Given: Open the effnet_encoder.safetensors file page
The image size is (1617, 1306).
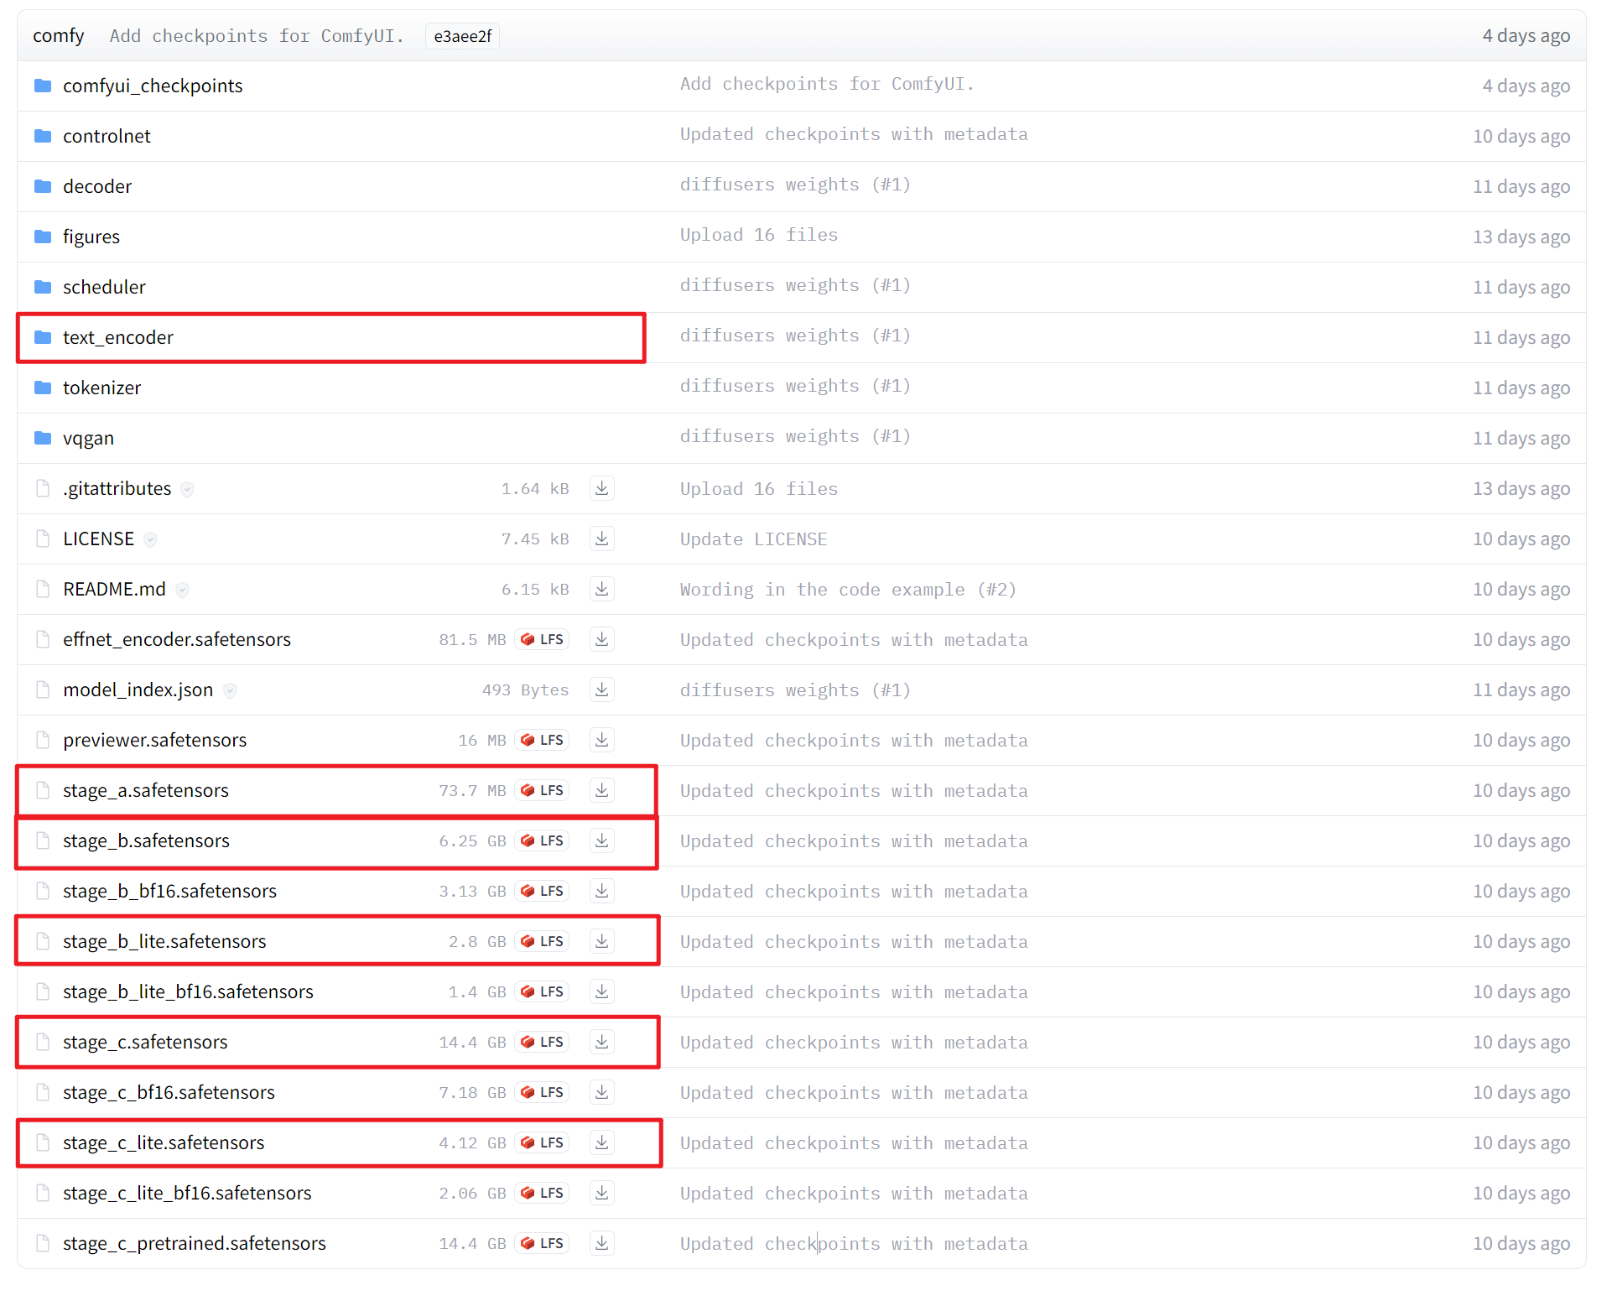Looking at the screenshot, I should pos(177,639).
